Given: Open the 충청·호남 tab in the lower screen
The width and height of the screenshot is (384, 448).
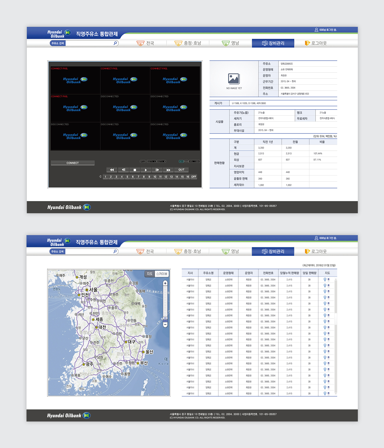Looking at the screenshot, I should click(187, 251).
